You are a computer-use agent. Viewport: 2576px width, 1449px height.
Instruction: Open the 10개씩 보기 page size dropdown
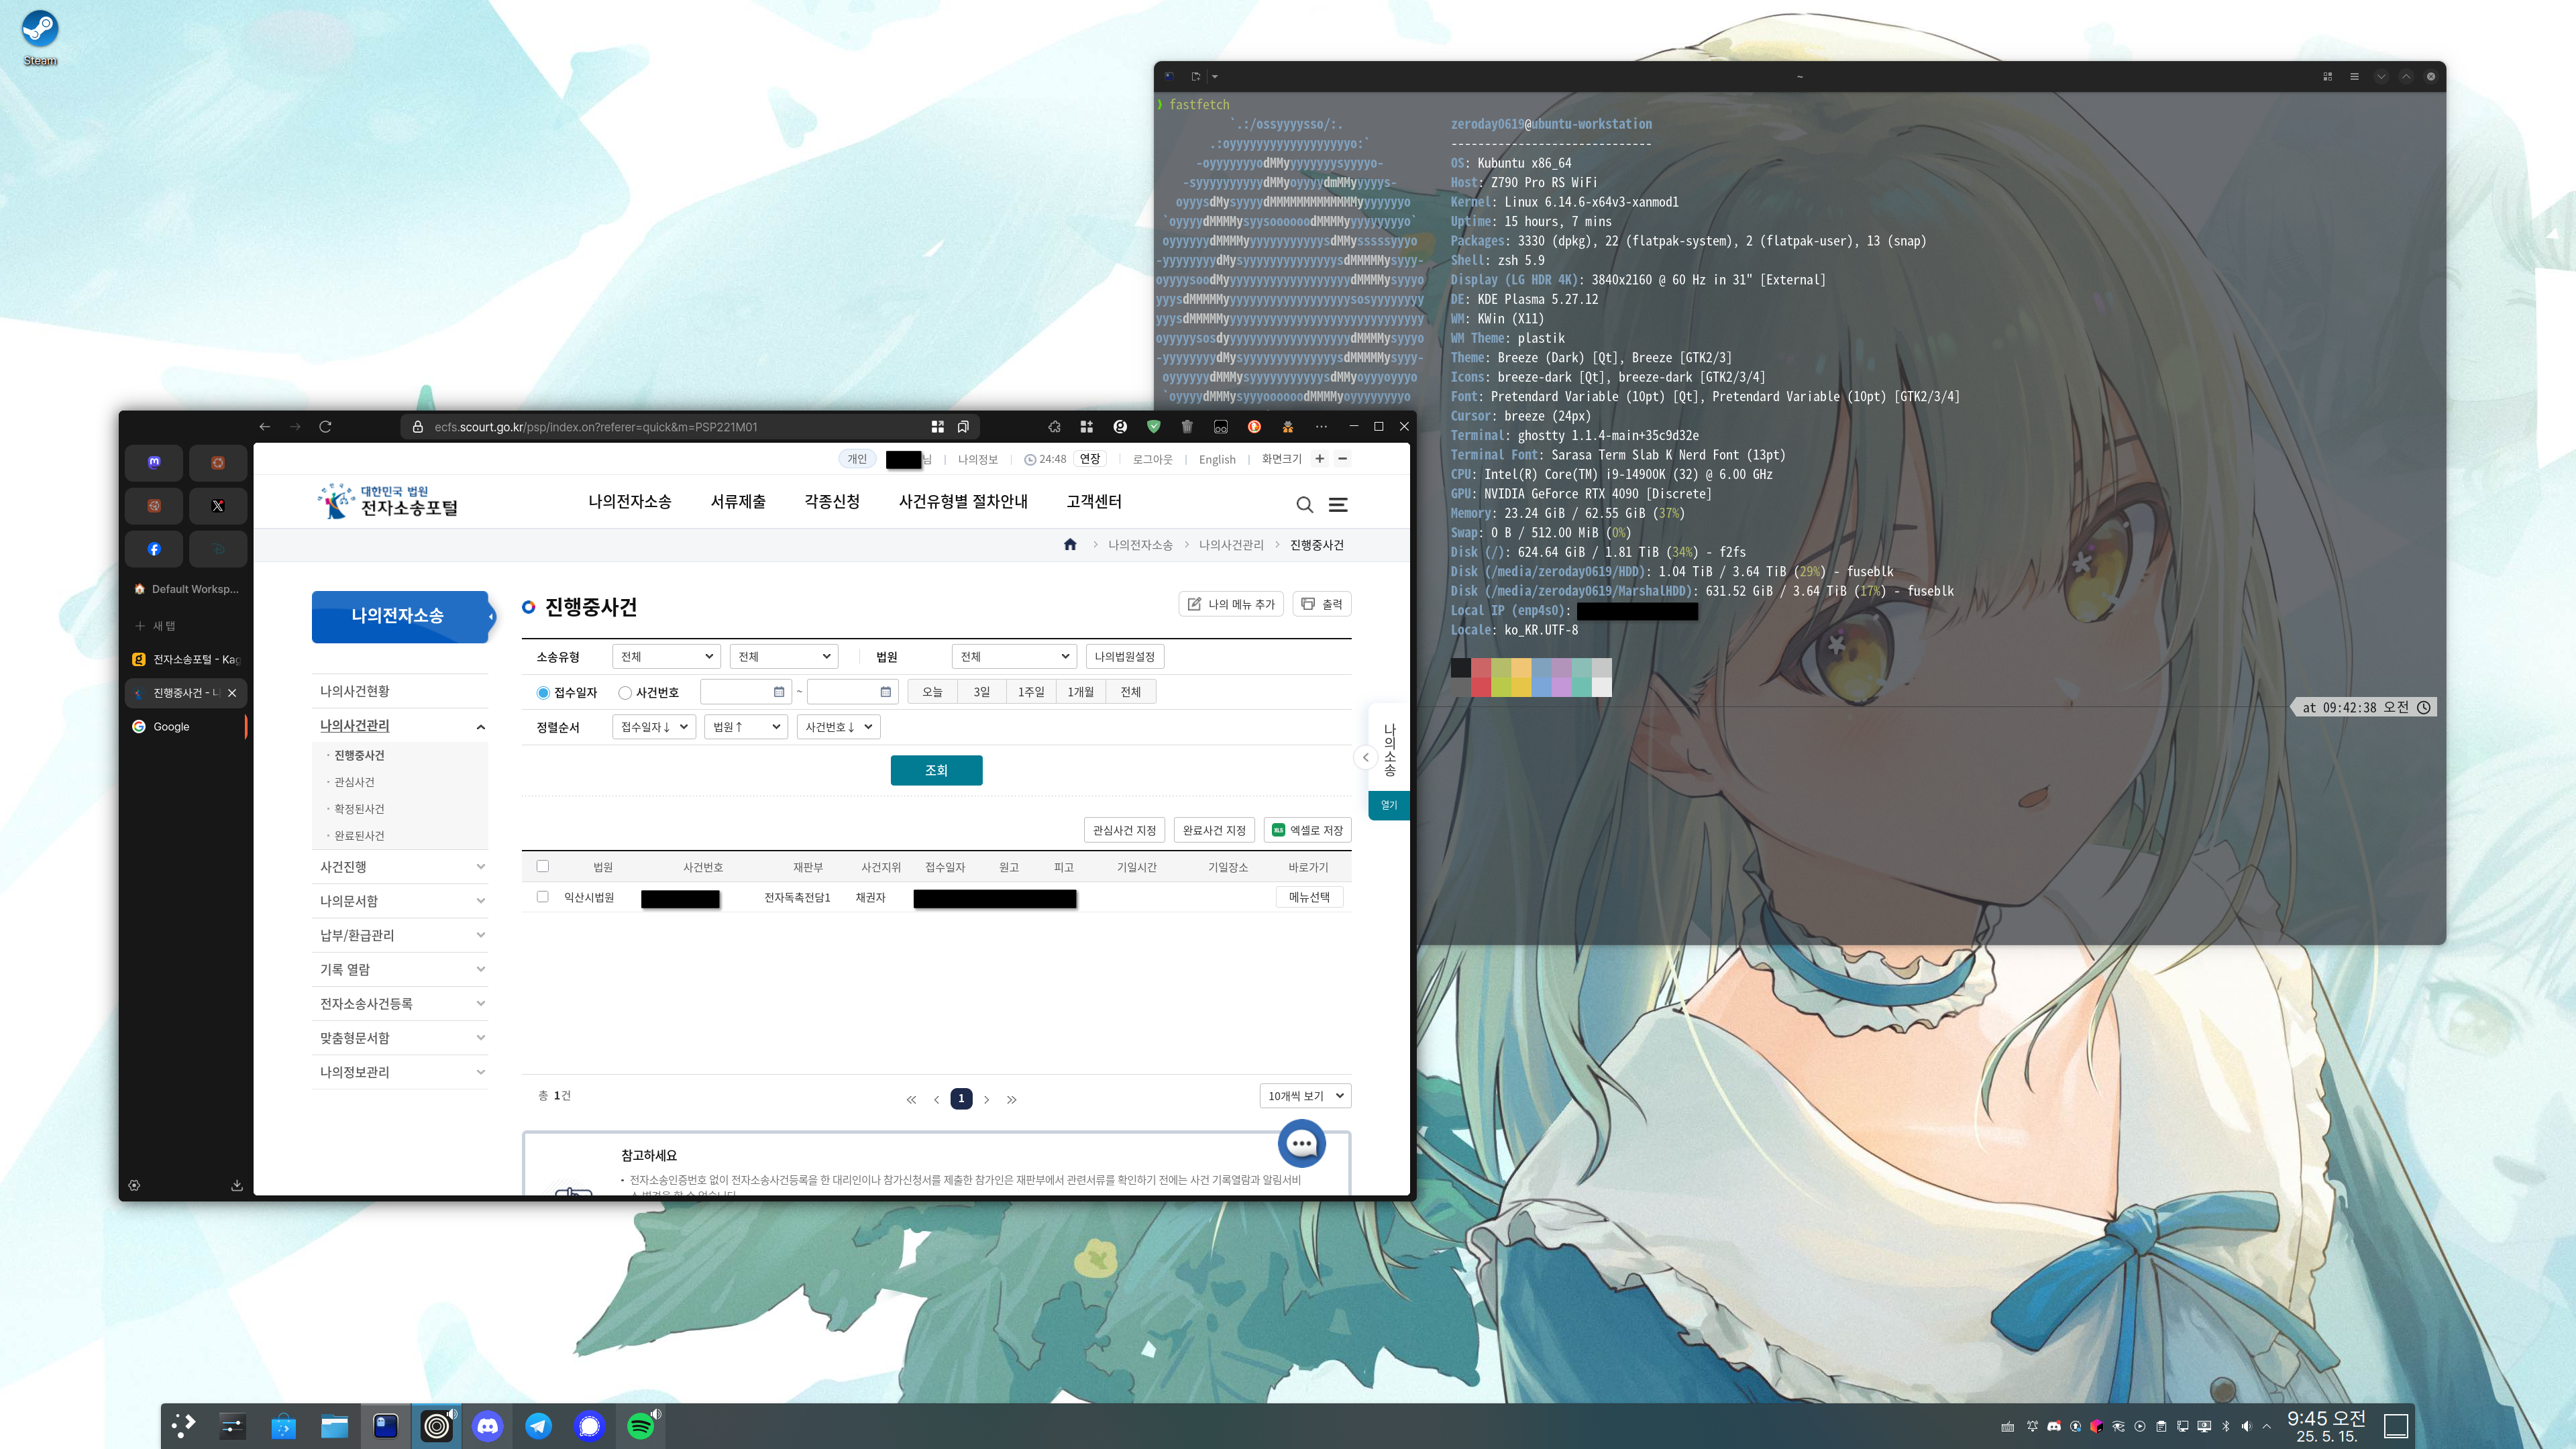coord(1305,1096)
